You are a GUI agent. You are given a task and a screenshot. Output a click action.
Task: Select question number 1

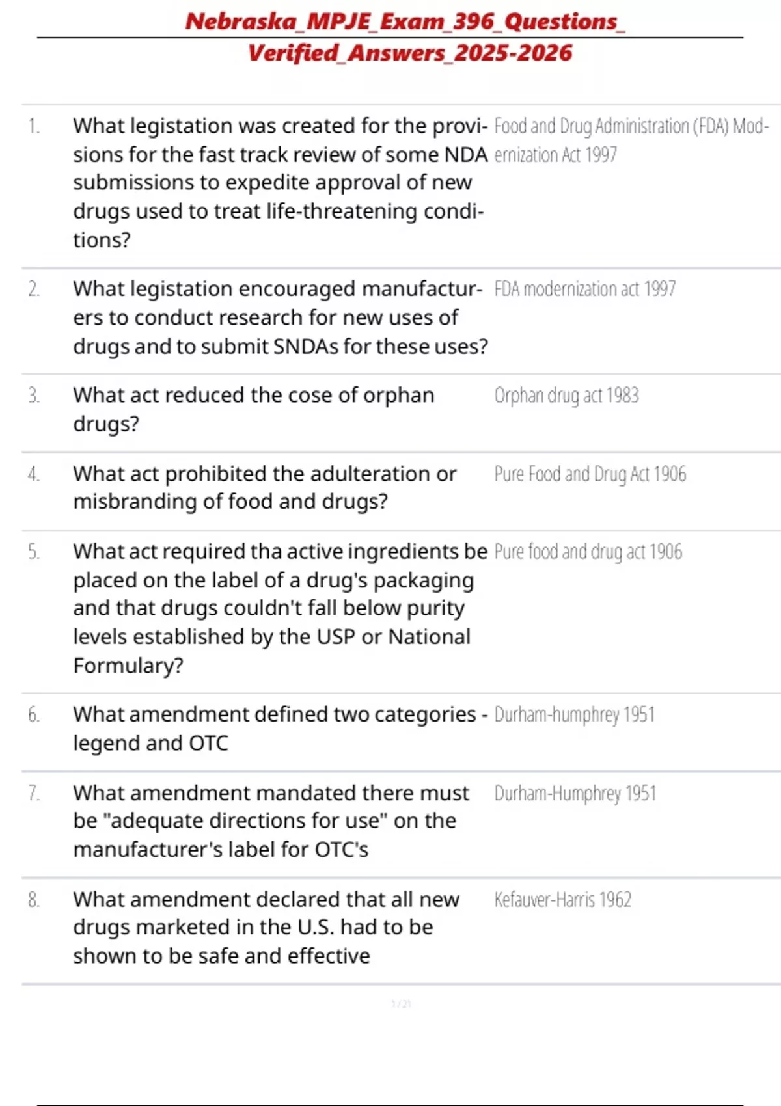tap(34, 126)
